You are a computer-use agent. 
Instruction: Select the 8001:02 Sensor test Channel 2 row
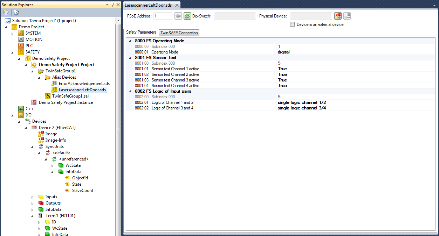pos(281,74)
